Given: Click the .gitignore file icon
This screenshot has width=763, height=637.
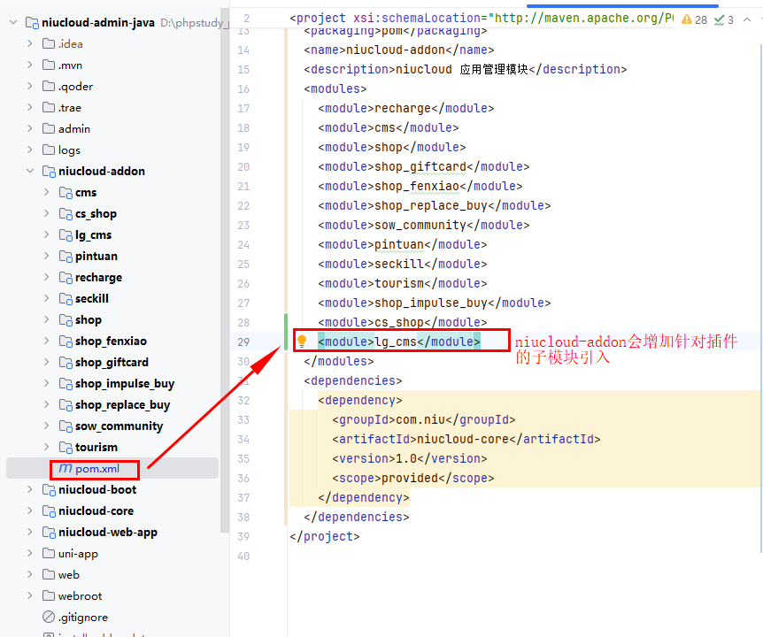Looking at the screenshot, I should coord(49,617).
